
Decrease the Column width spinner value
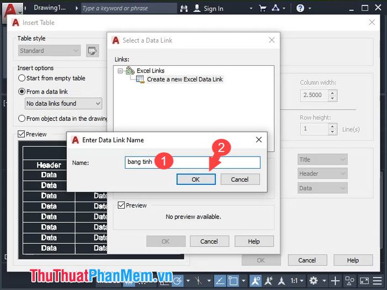coord(332,99)
